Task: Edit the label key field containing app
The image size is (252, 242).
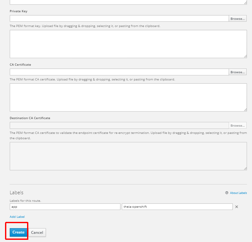Action: coord(64,206)
